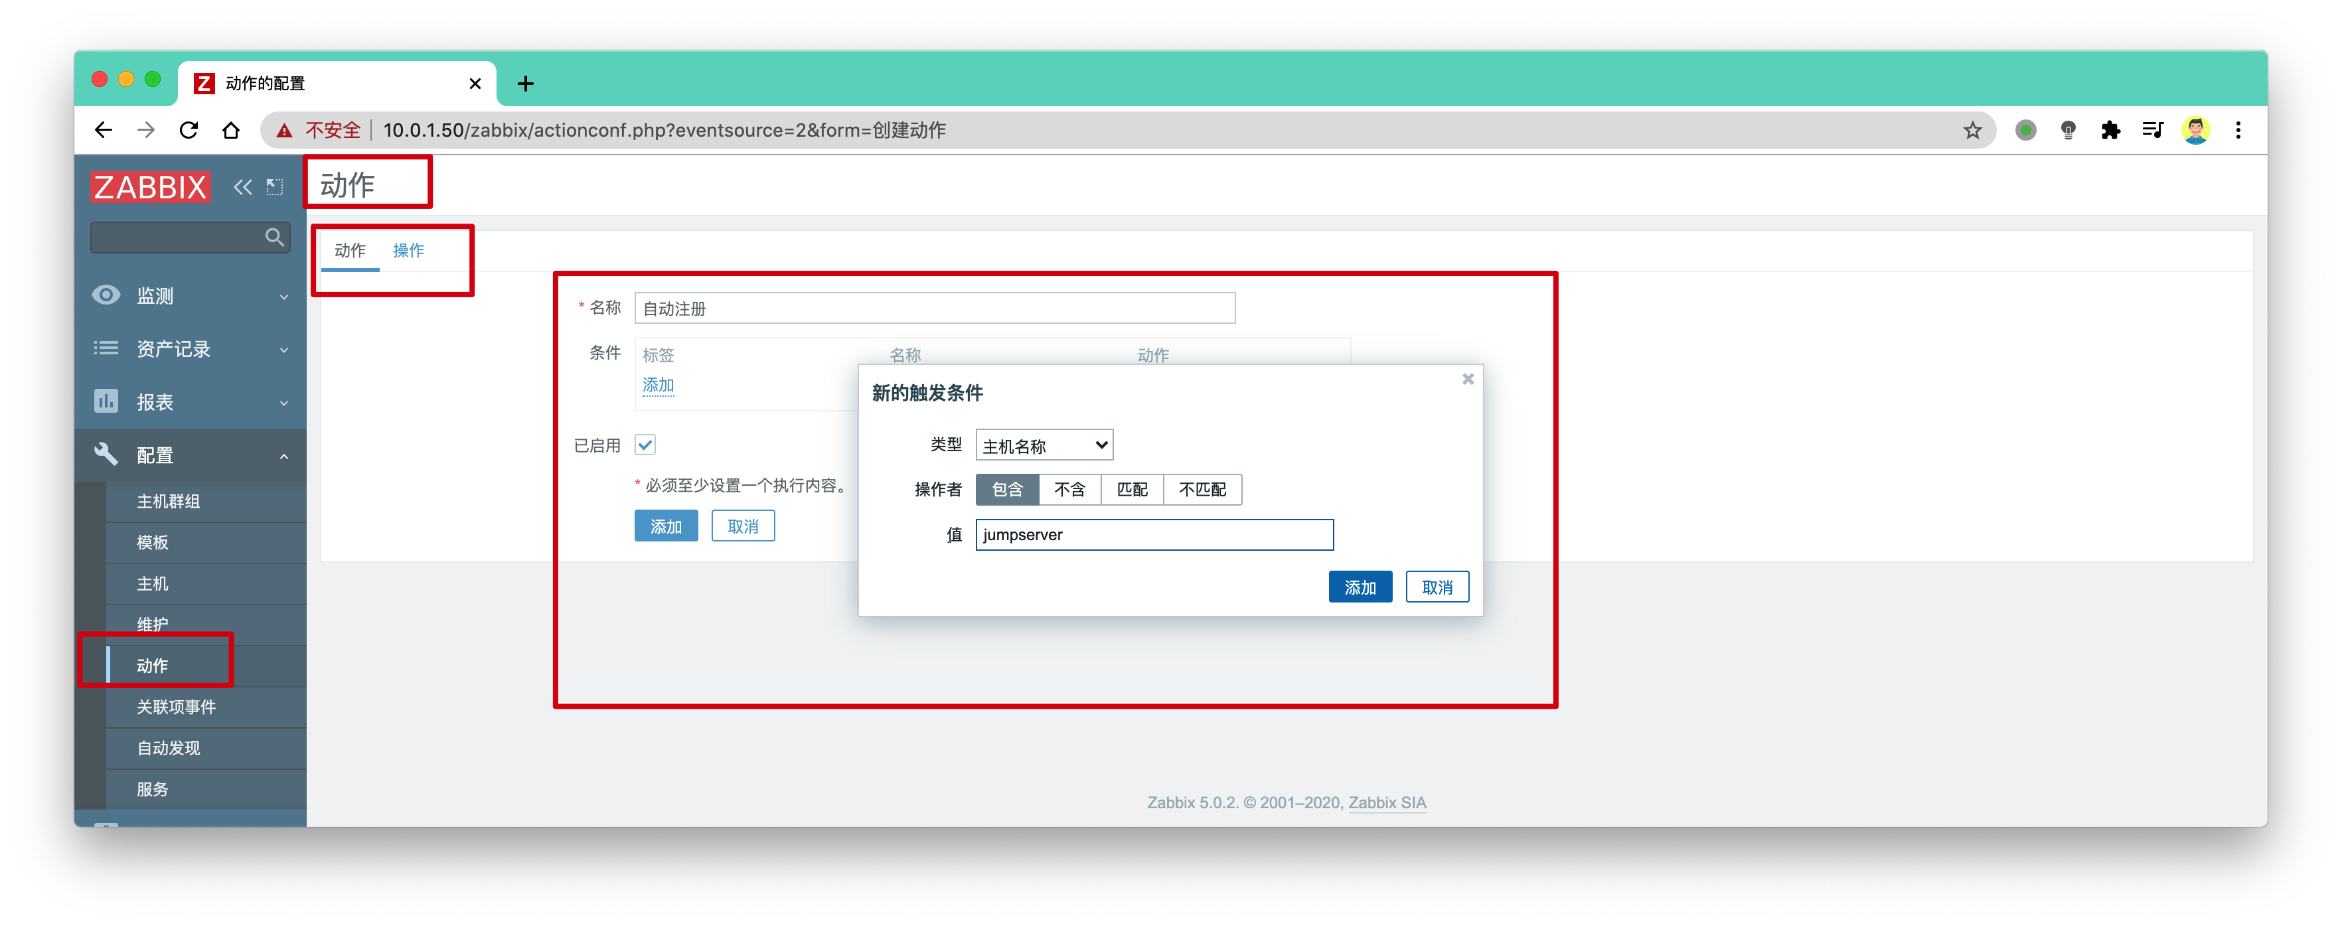The image size is (2342, 925).
Task: Expand the 报表 reports menu
Action: 190,401
